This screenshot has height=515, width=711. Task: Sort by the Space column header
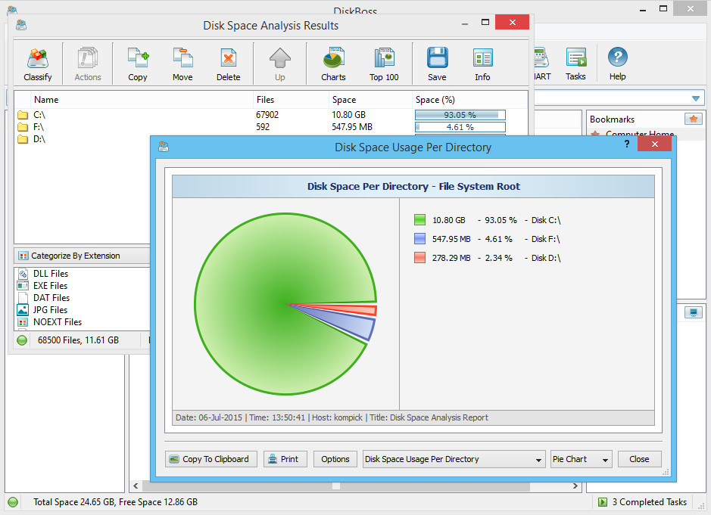[345, 100]
